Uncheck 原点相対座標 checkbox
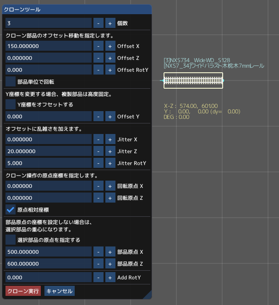279x305 pixels. pyautogui.click(x=11, y=210)
